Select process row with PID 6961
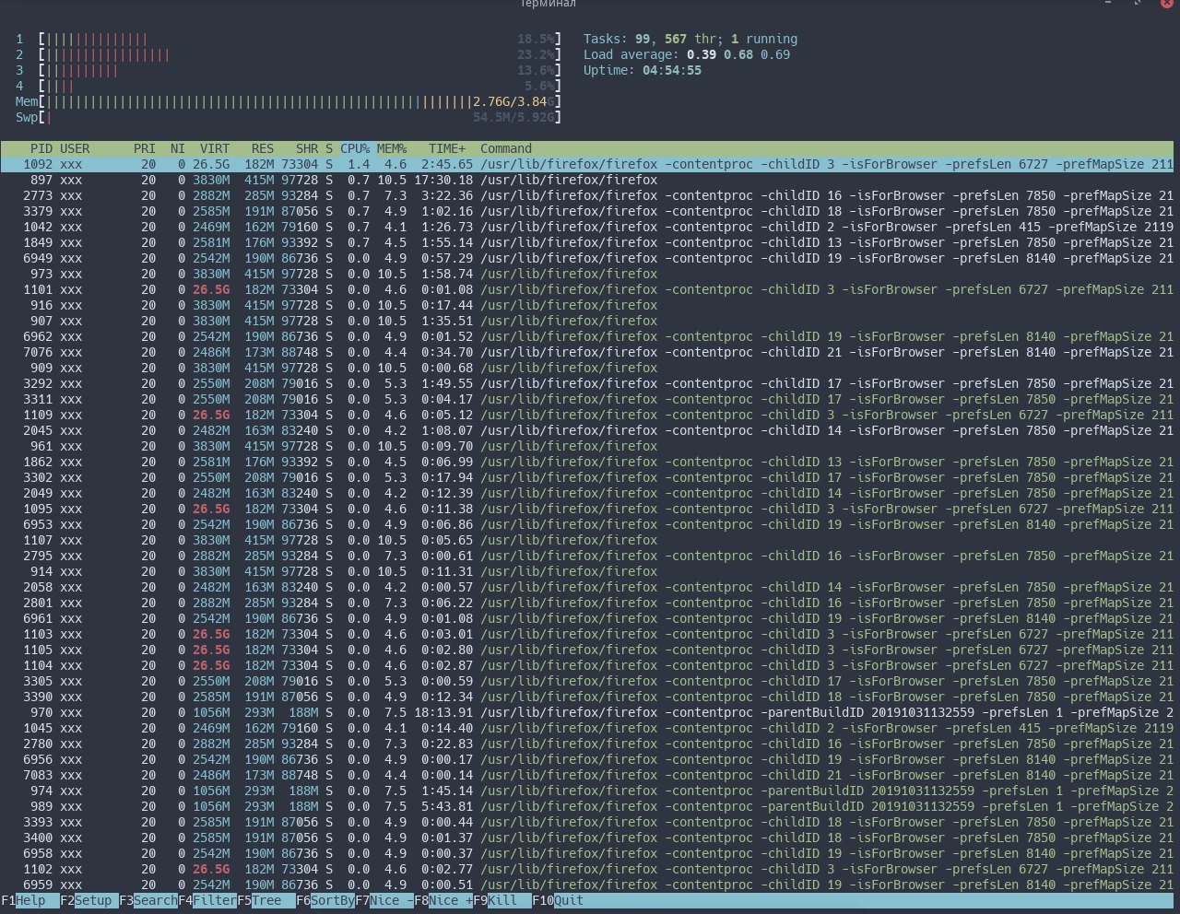 (x=587, y=618)
